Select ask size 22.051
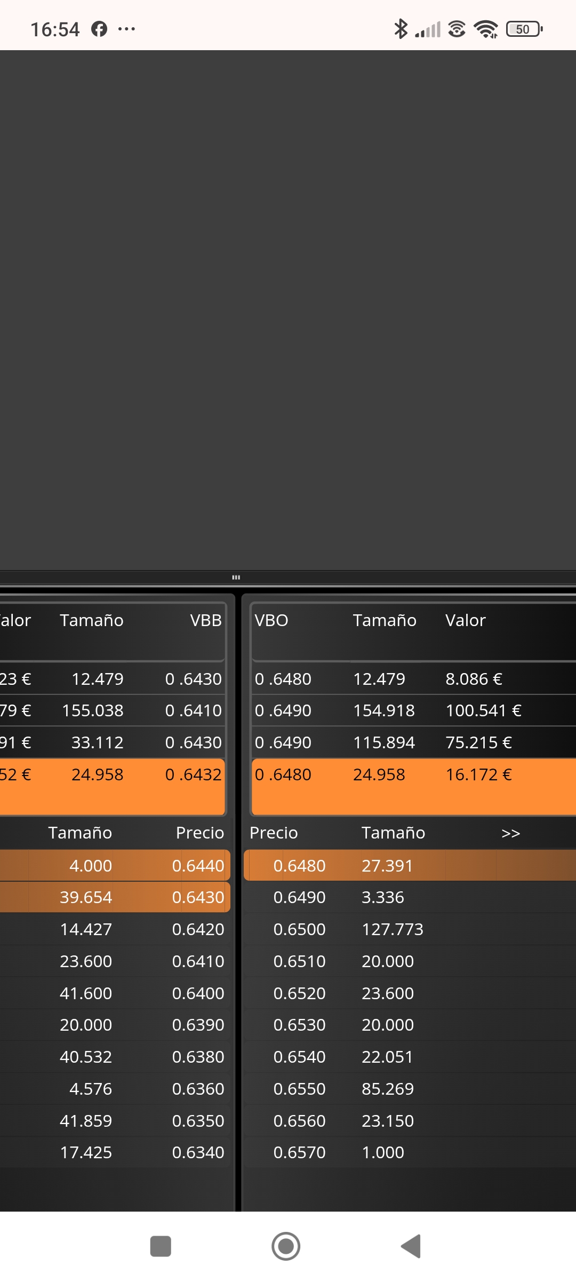 tap(388, 1057)
